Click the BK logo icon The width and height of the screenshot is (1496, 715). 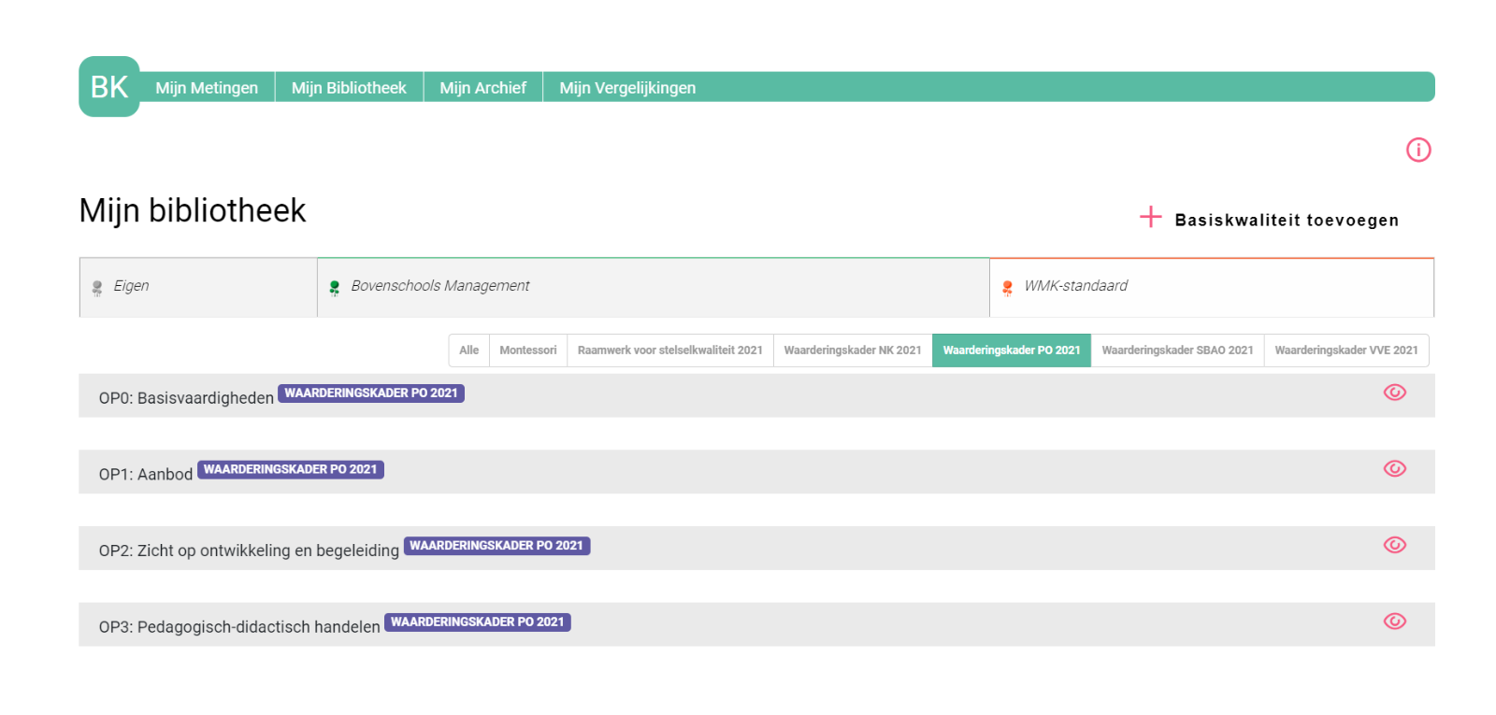point(109,87)
